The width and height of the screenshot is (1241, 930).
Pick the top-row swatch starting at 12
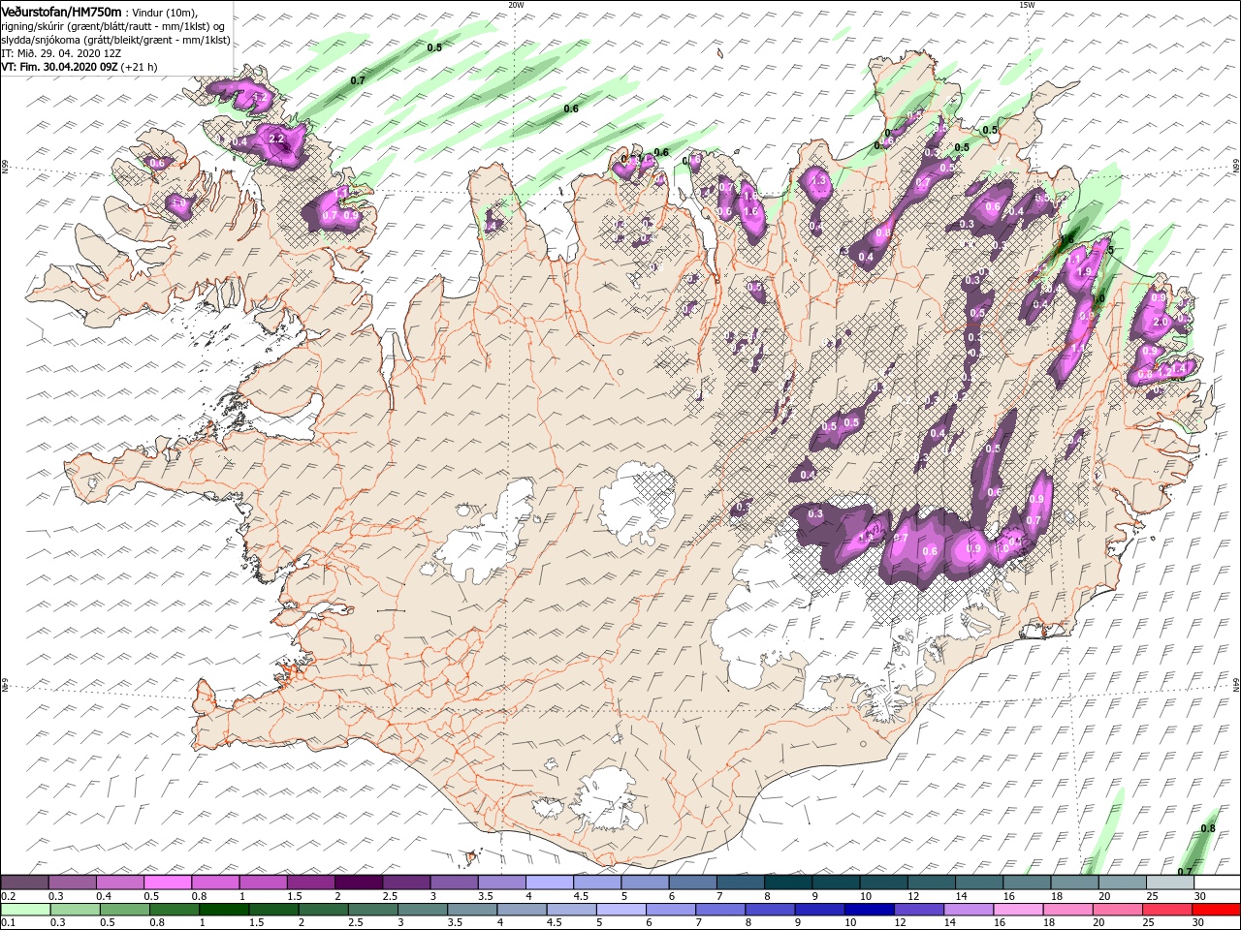[931, 883]
